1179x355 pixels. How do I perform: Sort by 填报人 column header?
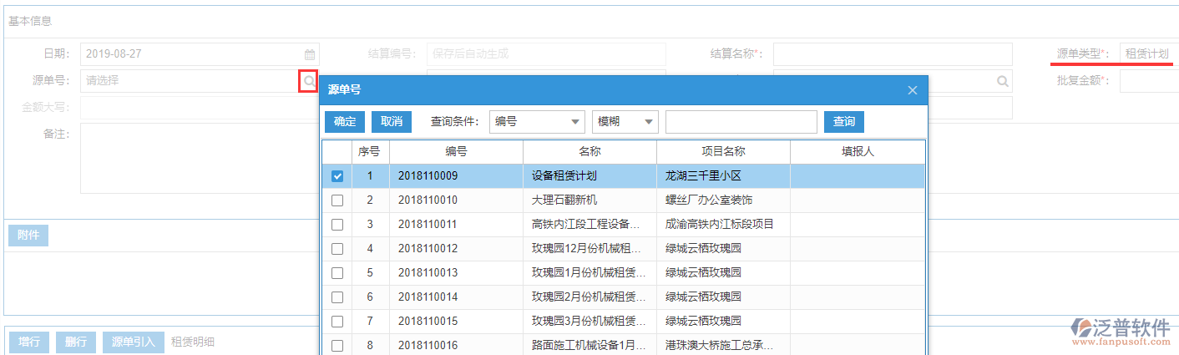(858, 152)
